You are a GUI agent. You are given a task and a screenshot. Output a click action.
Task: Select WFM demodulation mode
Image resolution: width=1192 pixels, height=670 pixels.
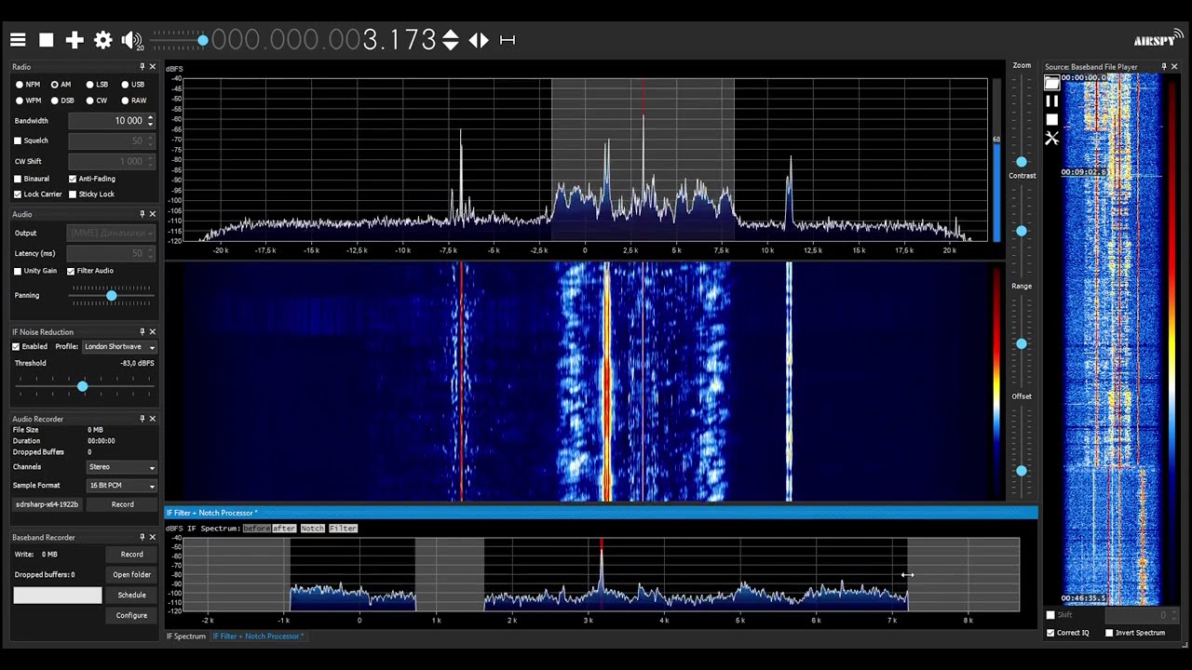click(28, 100)
